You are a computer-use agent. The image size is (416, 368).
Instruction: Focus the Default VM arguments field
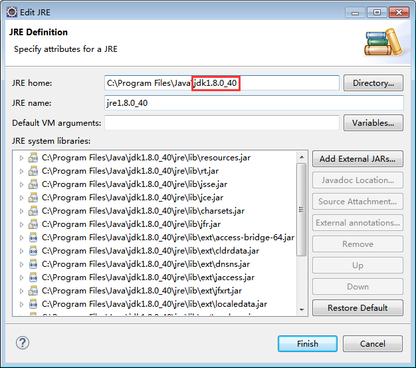(222, 122)
